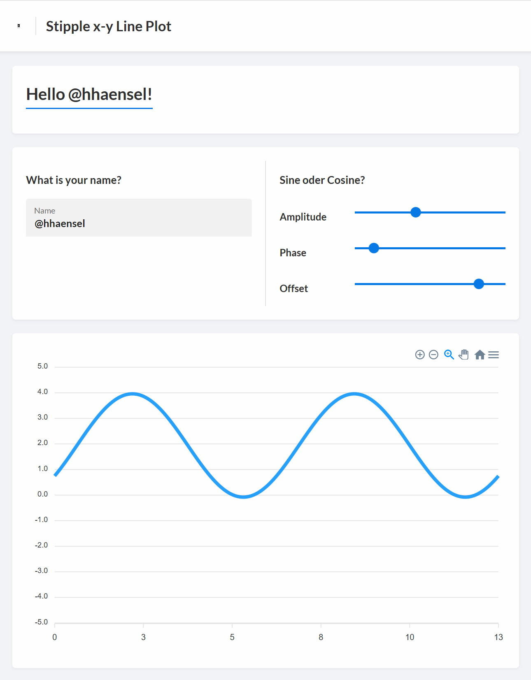Click the chart Zoom In plus icon
The height and width of the screenshot is (680, 531).
(x=420, y=355)
